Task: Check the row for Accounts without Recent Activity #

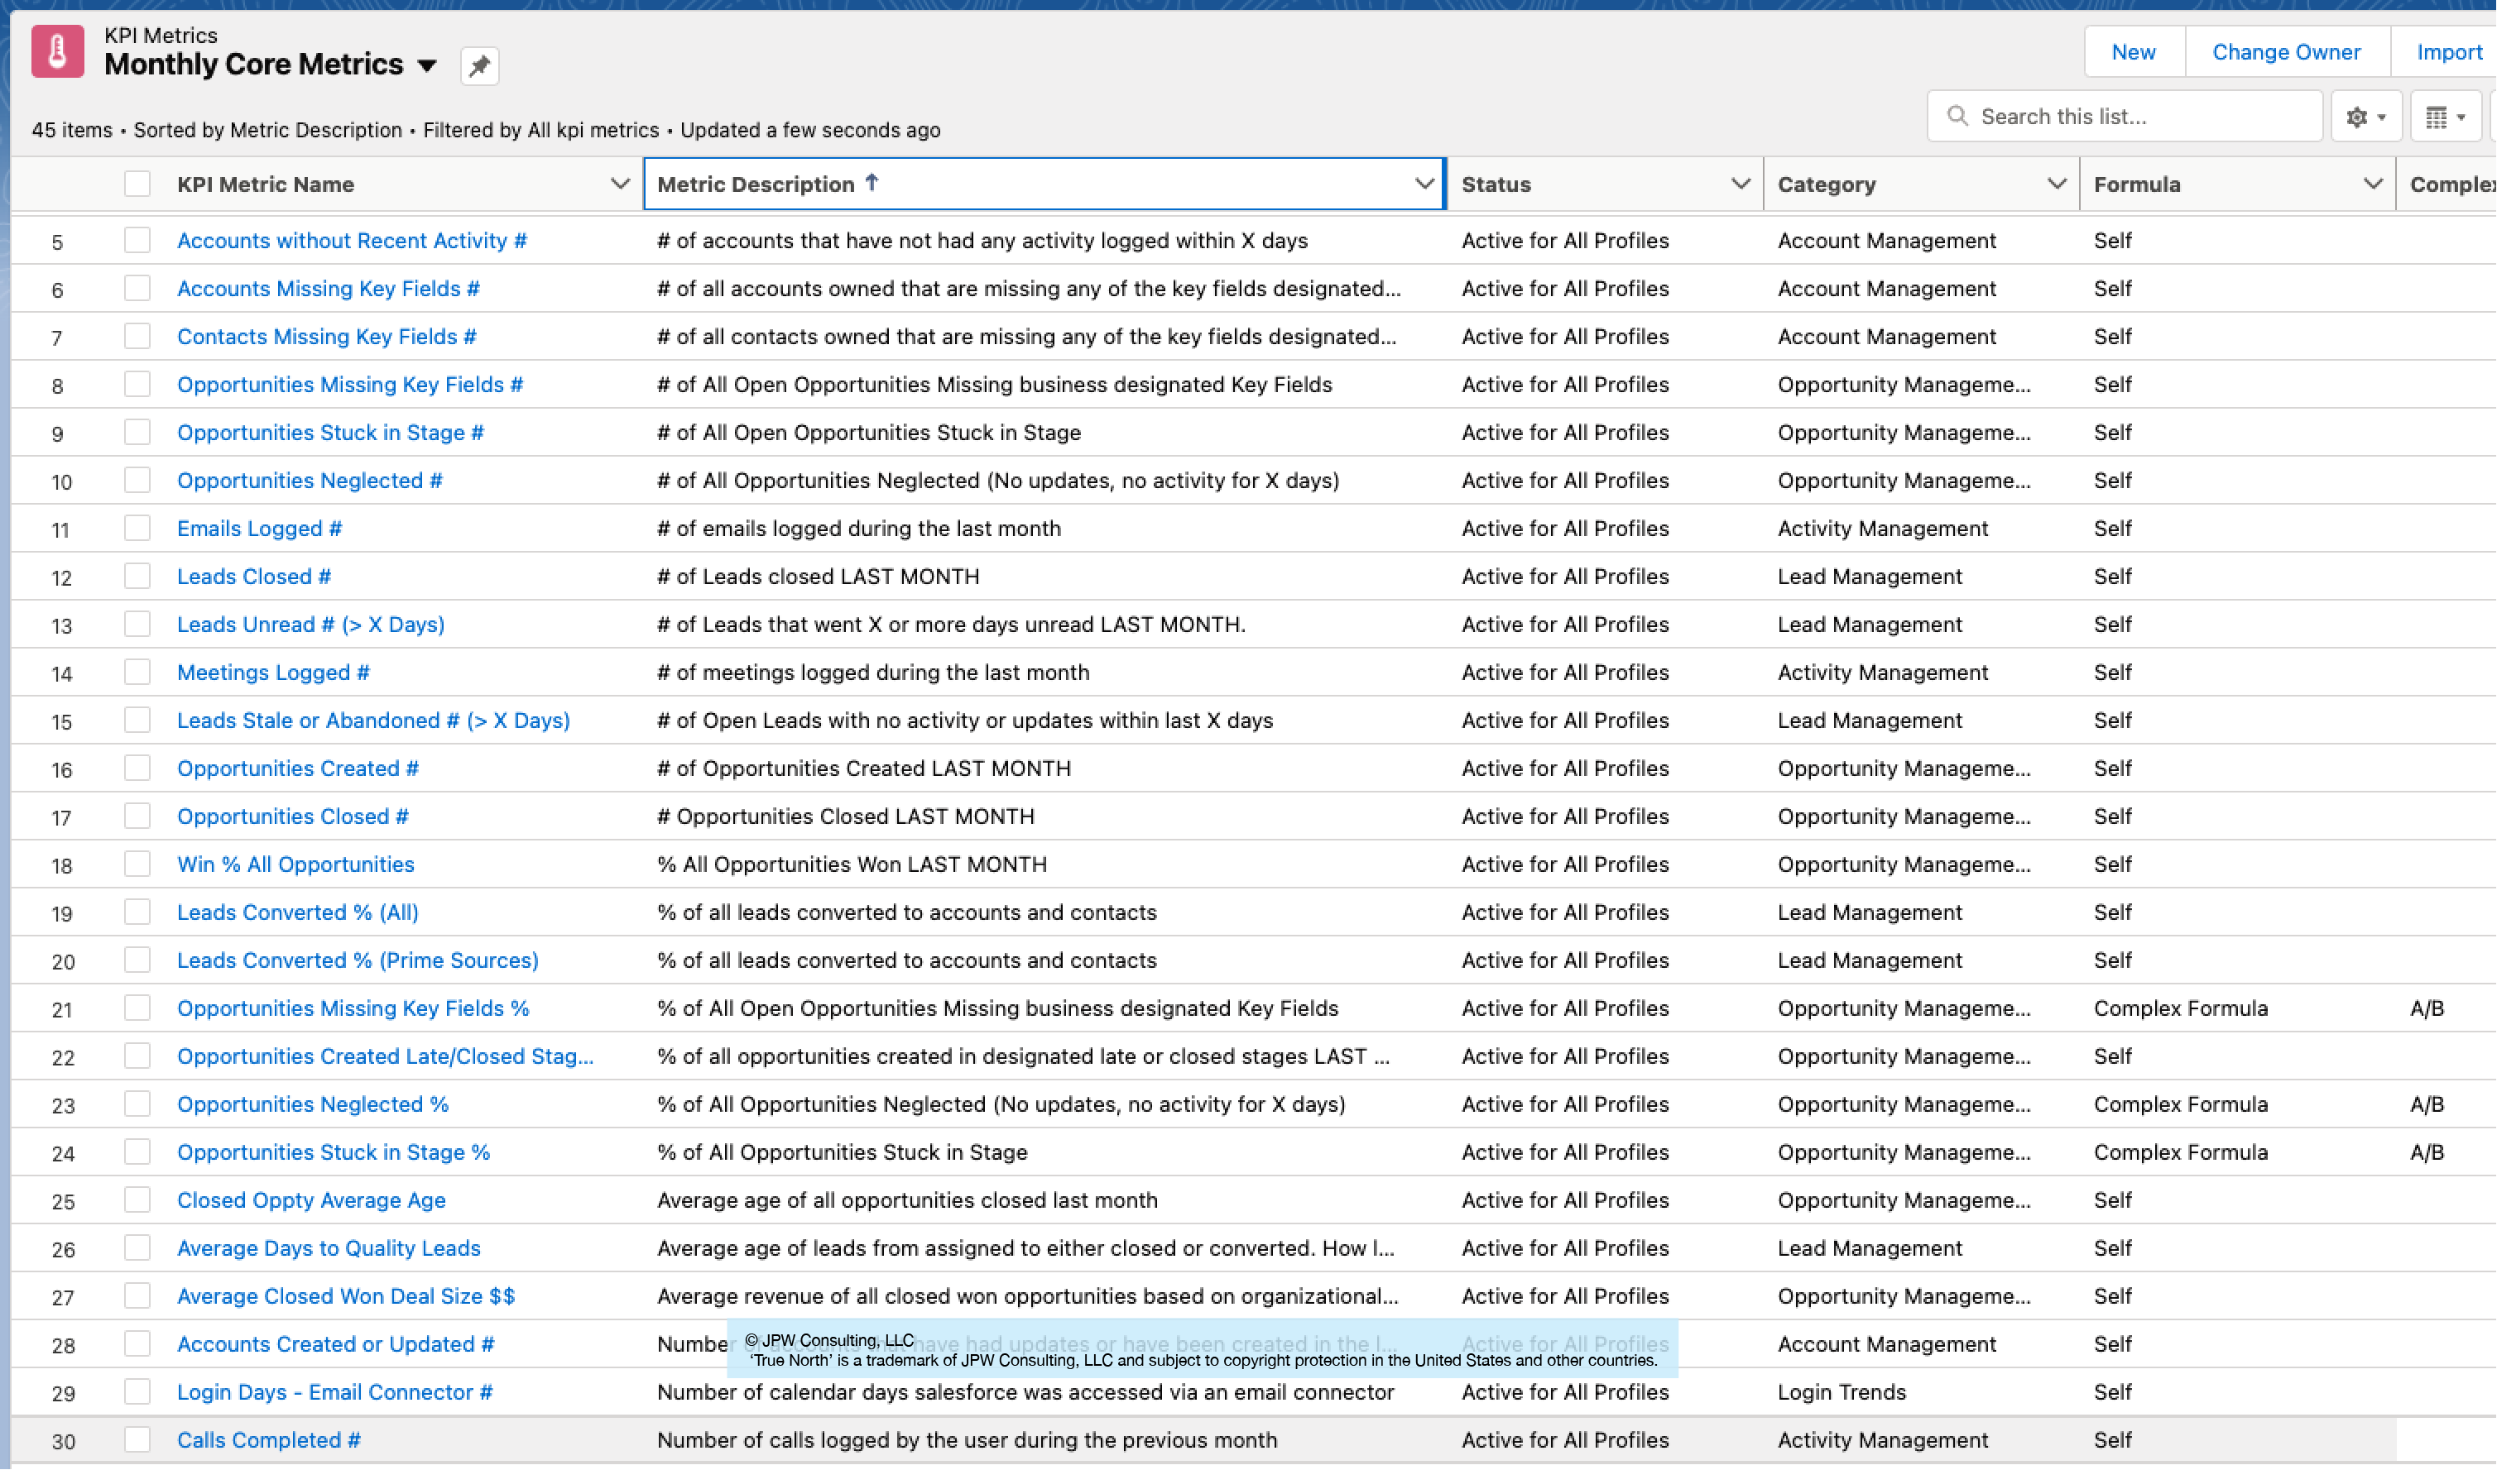Action: (x=137, y=241)
